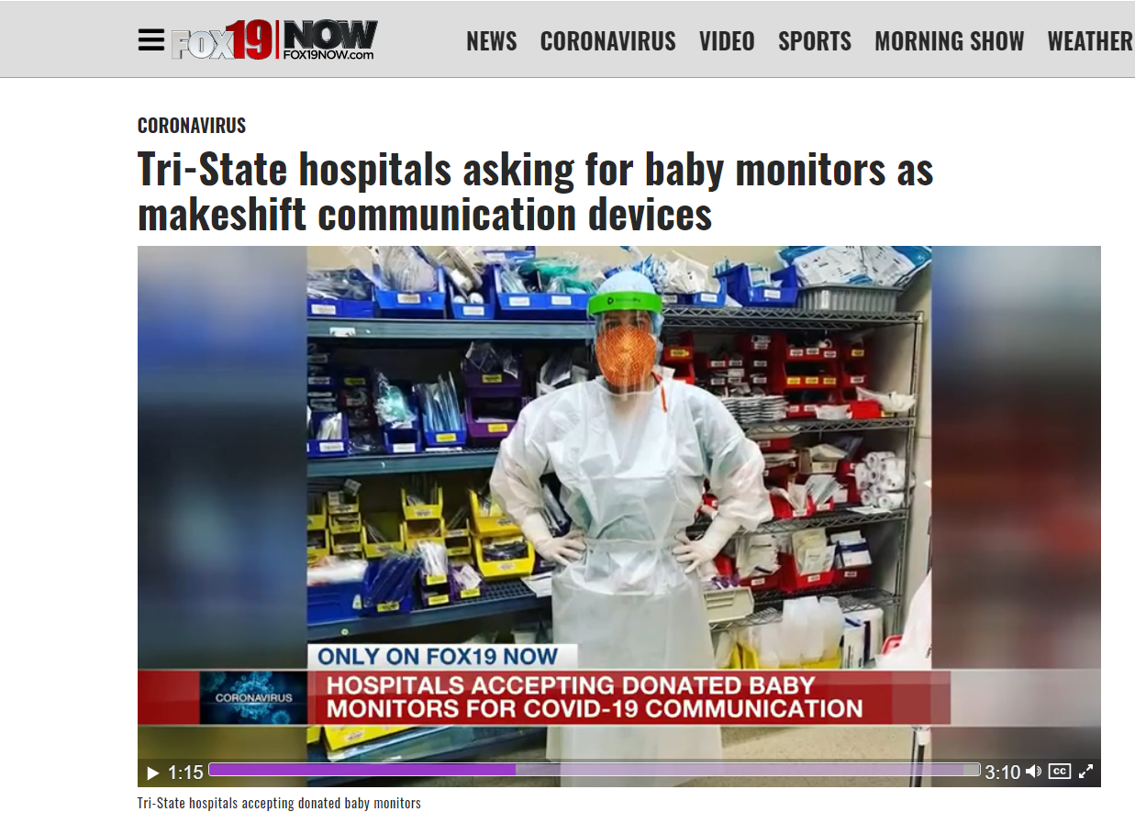The height and width of the screenshot is (823, 1135).
Task: Open the hamburger navigation menu
Action: click(151, 40)
